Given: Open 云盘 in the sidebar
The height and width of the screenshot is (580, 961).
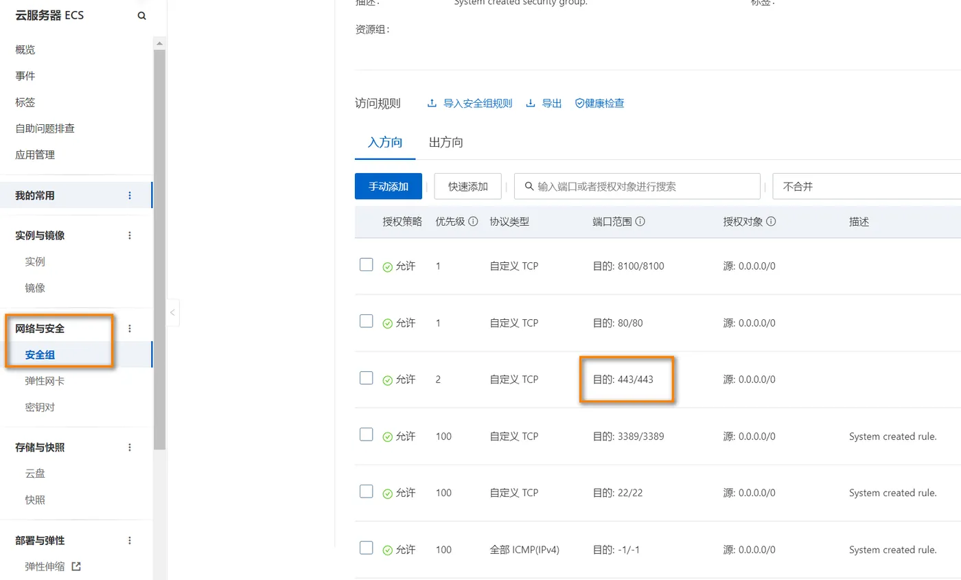Looking at the screenshot, I should [x=35, y=474].
